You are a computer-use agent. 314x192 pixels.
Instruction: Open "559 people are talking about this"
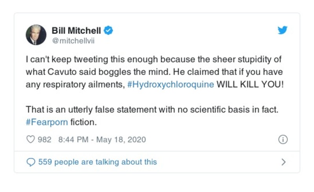tap(97, 162)
